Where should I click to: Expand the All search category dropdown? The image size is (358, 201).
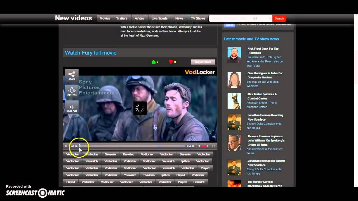262,18
